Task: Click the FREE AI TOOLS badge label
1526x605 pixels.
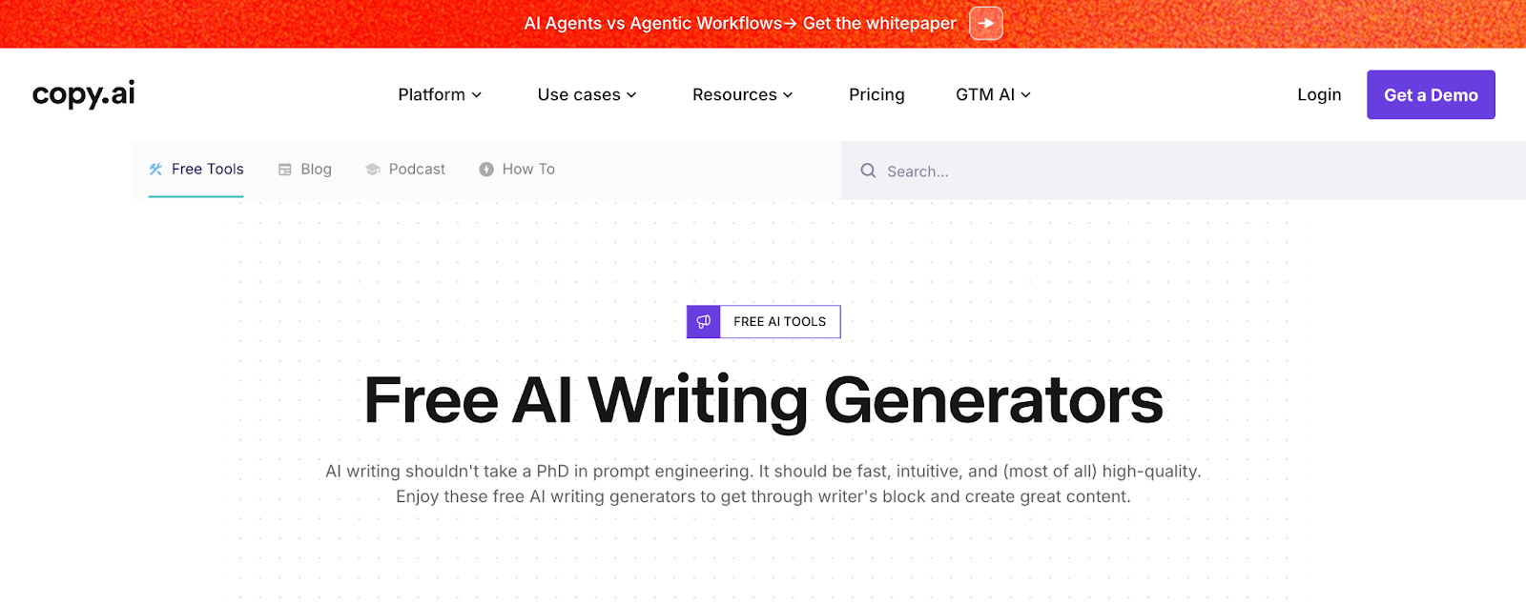Action: (x=780, y=322)
